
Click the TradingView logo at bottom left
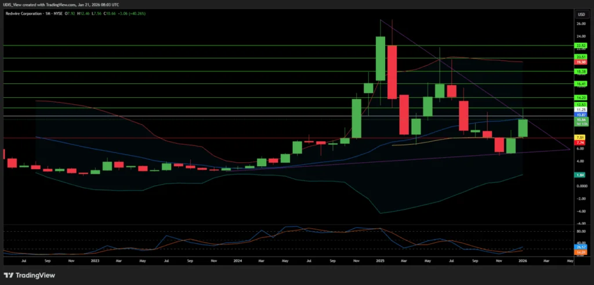pos(30,276)
